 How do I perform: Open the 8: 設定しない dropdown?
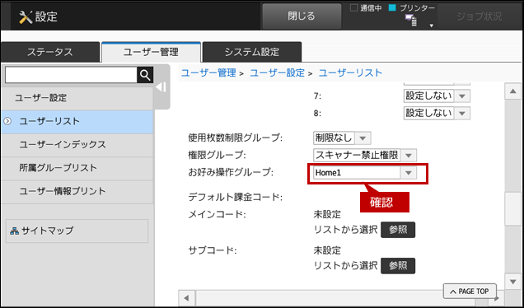[x=437, y=114]
